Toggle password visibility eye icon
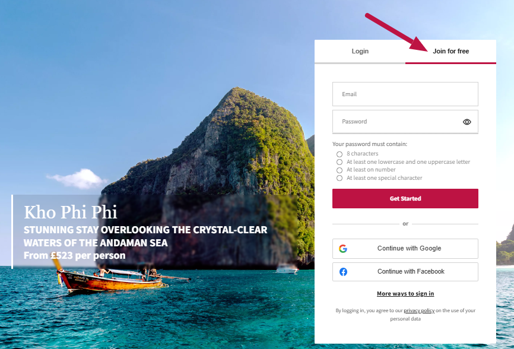 tap(467, 122)
